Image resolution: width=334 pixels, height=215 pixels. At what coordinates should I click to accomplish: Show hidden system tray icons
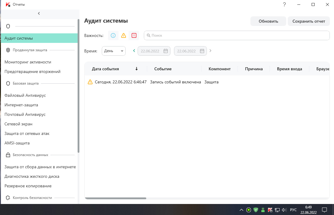tap(241, 210)
